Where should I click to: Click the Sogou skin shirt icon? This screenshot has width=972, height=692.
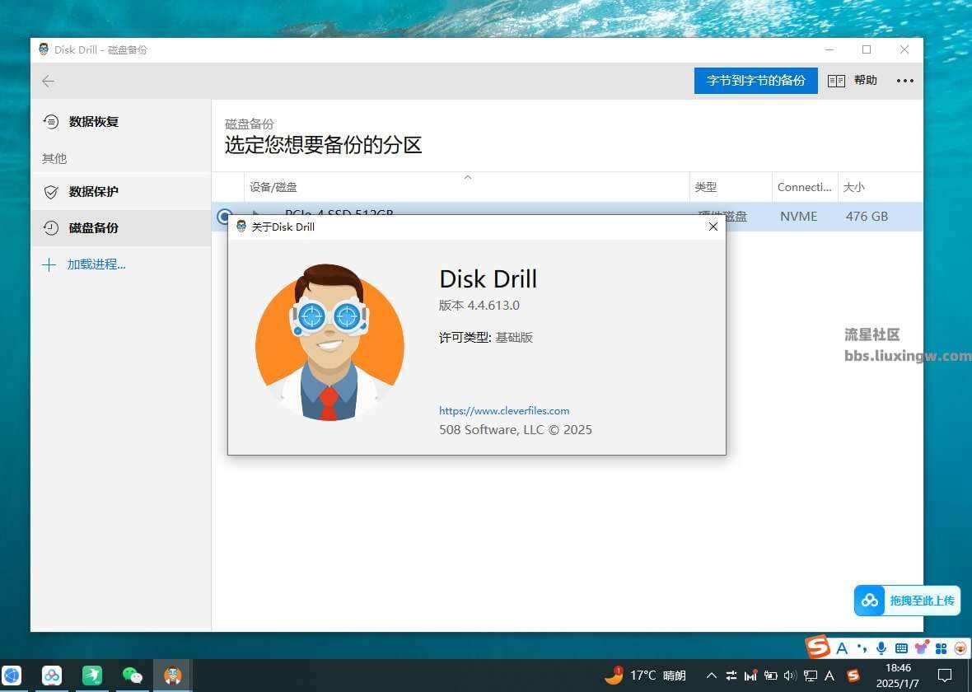(x=921, y=648)
